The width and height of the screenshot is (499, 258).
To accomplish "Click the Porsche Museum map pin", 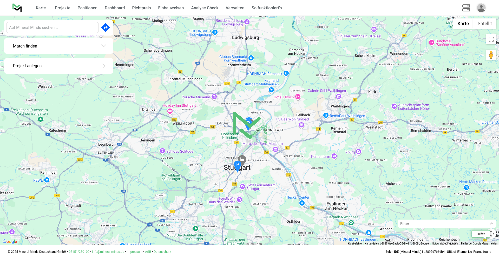I will [x=214, y=97].
